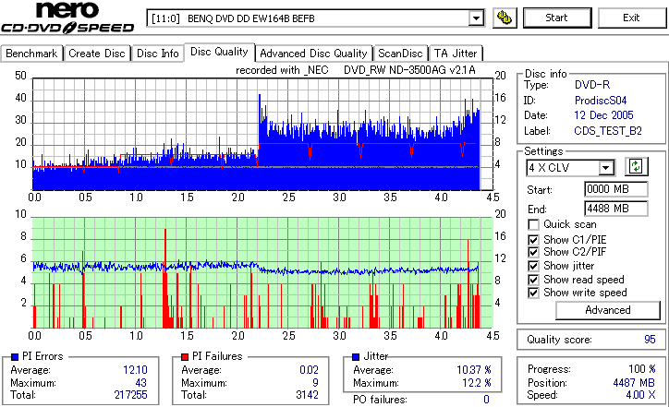Click the PO failures value 0
Image resolution: width=669 pixels, height=407 pixels.
[486, 400]
